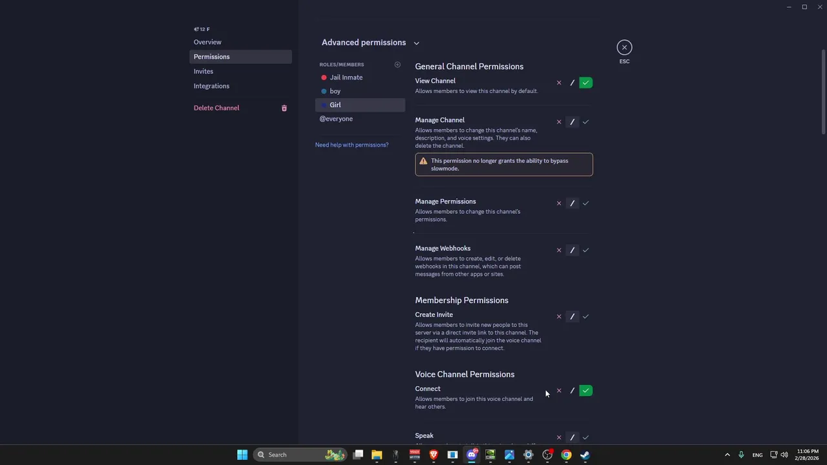Open Task View on the taskbar
This screenshot has width=827, height=465.
[x=358, y=455]
